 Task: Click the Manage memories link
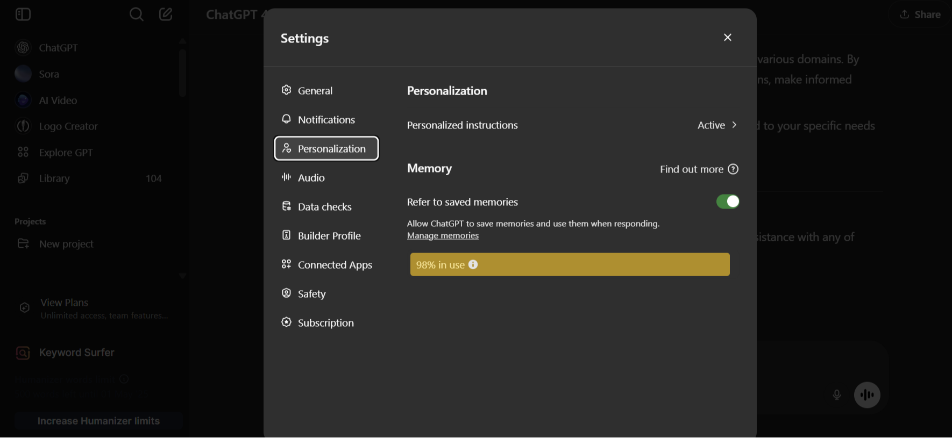click(x=443, y=235)
